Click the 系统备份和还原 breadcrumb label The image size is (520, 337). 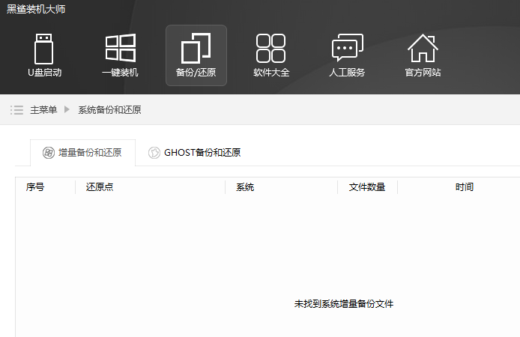click(x=109, y=110)
